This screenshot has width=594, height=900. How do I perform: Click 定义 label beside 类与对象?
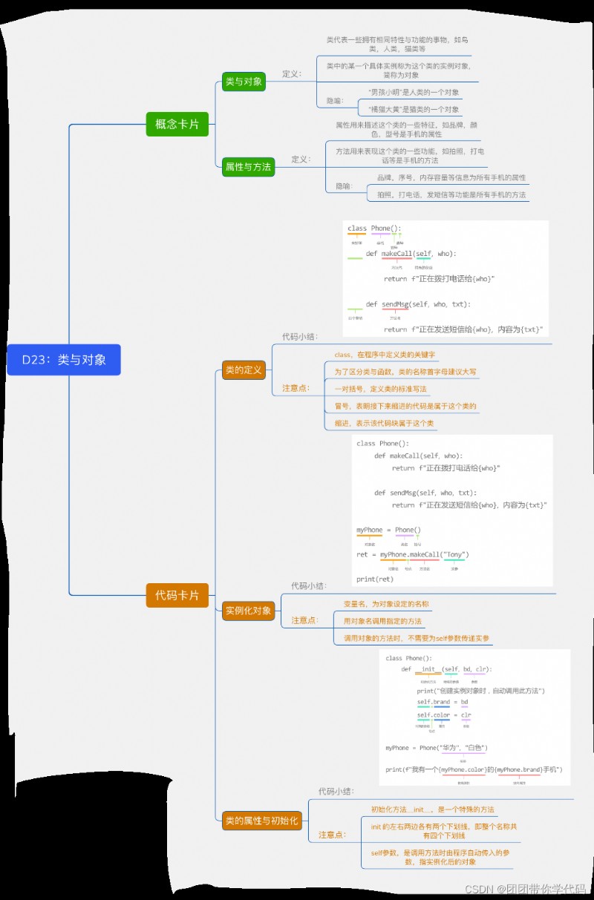tap(292, 74)
